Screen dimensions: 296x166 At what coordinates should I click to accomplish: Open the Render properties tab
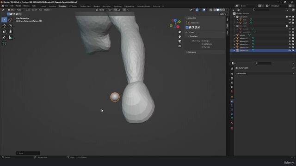[x=232, y=74]
